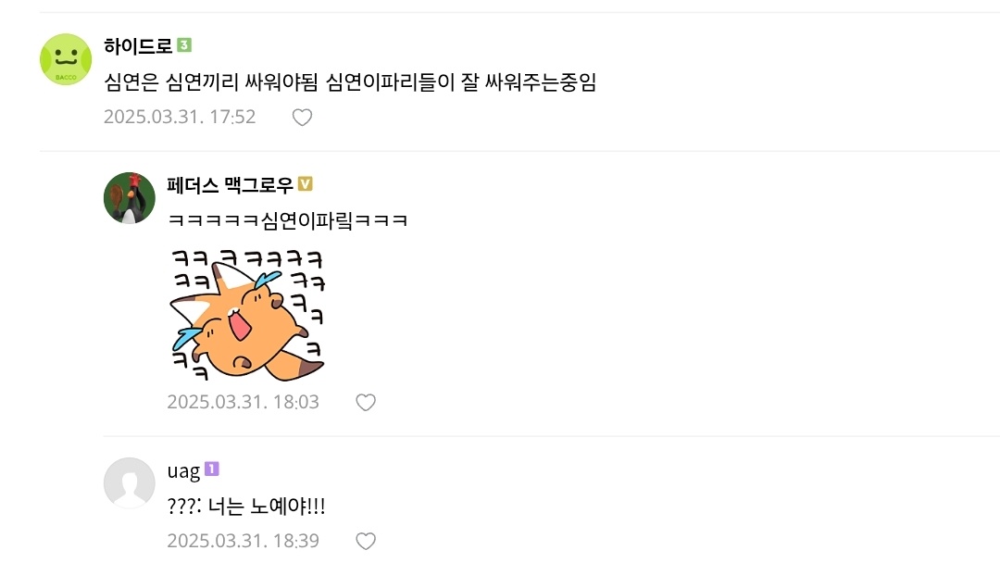Open 페더스 맥그로우's penguin profile avatar
This screenshot has height=563, width=1000.
pyautogui.click(x=130, y=198)
